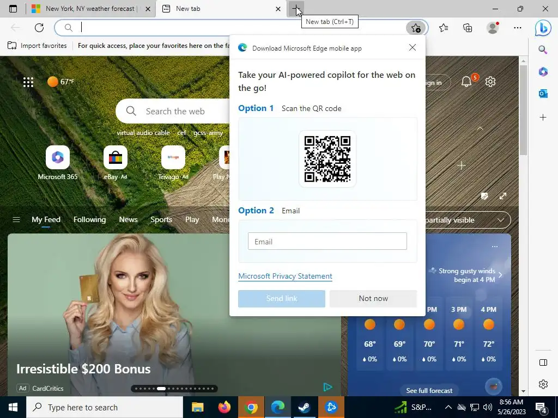Close the New tab tab
Viewport: 558px width, 418px height.
click(278, 9)
